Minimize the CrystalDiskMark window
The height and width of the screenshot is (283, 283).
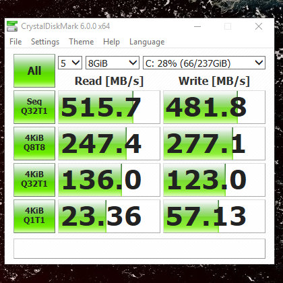(x=197, y=26)
